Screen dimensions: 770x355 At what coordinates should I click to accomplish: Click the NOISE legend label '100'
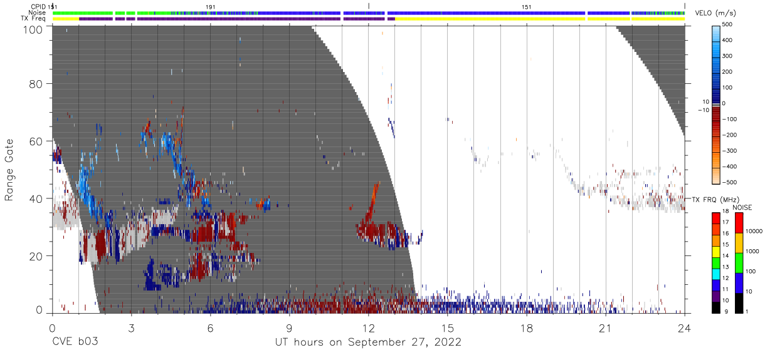[x=752, y=271]
